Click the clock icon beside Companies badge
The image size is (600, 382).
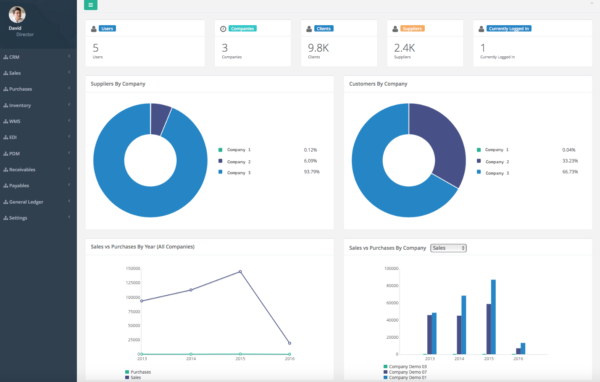pos(224,29)
